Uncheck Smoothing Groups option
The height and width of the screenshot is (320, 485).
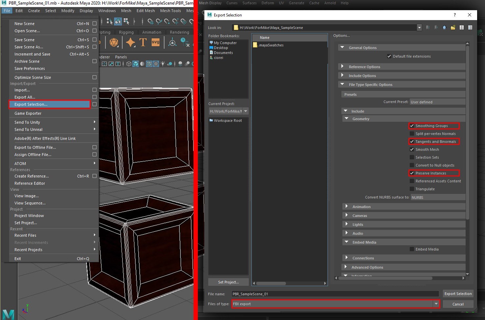click(x=412, y=126)
